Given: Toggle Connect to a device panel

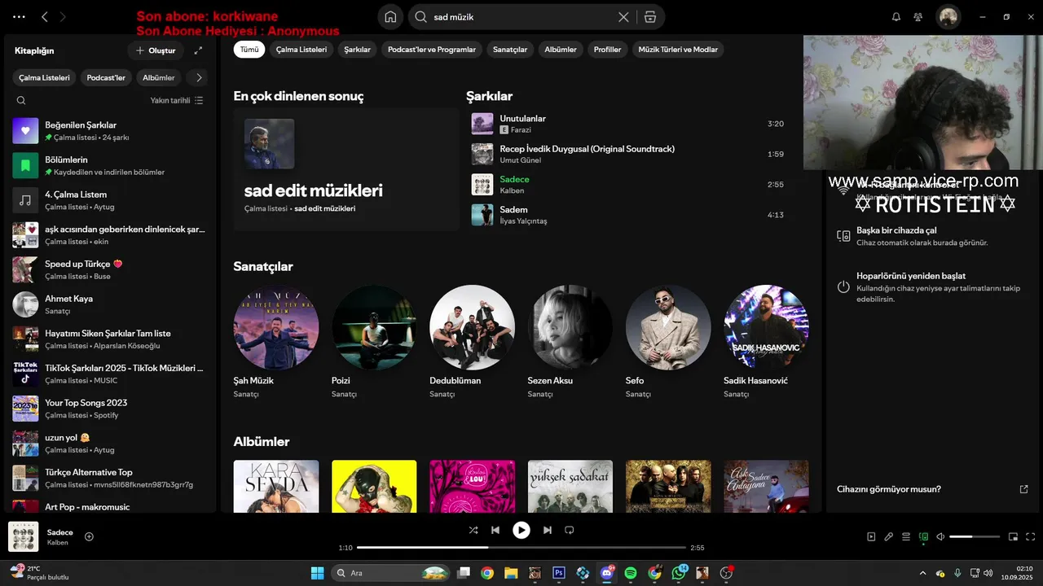Looking at the screenshot, I should pos(923,536).
